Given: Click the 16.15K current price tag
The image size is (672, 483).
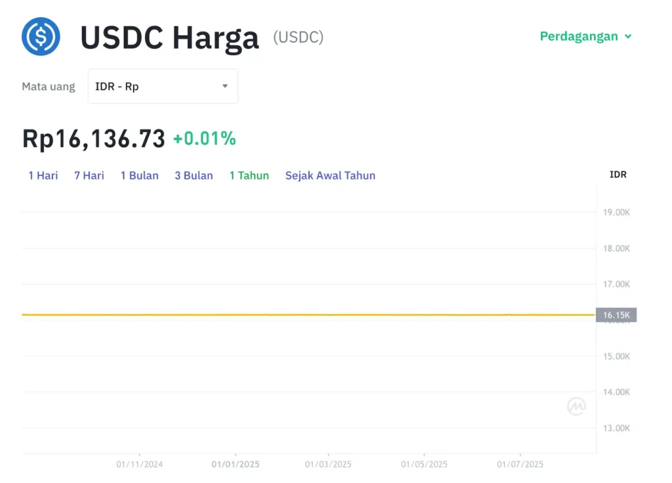Looking at the screenshot, I should [616, 315].
